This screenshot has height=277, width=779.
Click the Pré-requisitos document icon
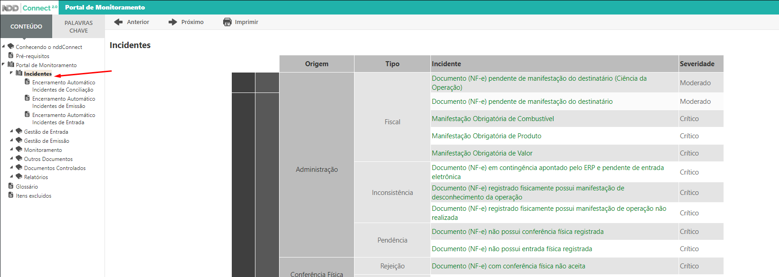coord(11,55)
